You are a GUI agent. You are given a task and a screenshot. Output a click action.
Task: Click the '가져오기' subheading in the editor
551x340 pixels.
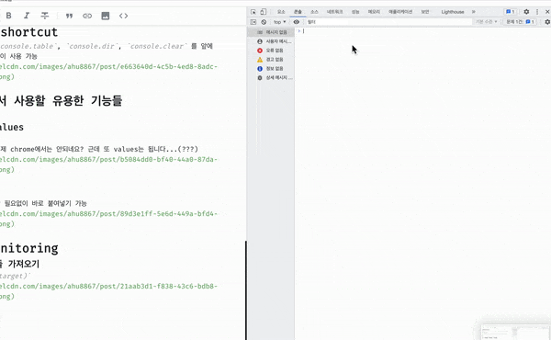[23, 264]
